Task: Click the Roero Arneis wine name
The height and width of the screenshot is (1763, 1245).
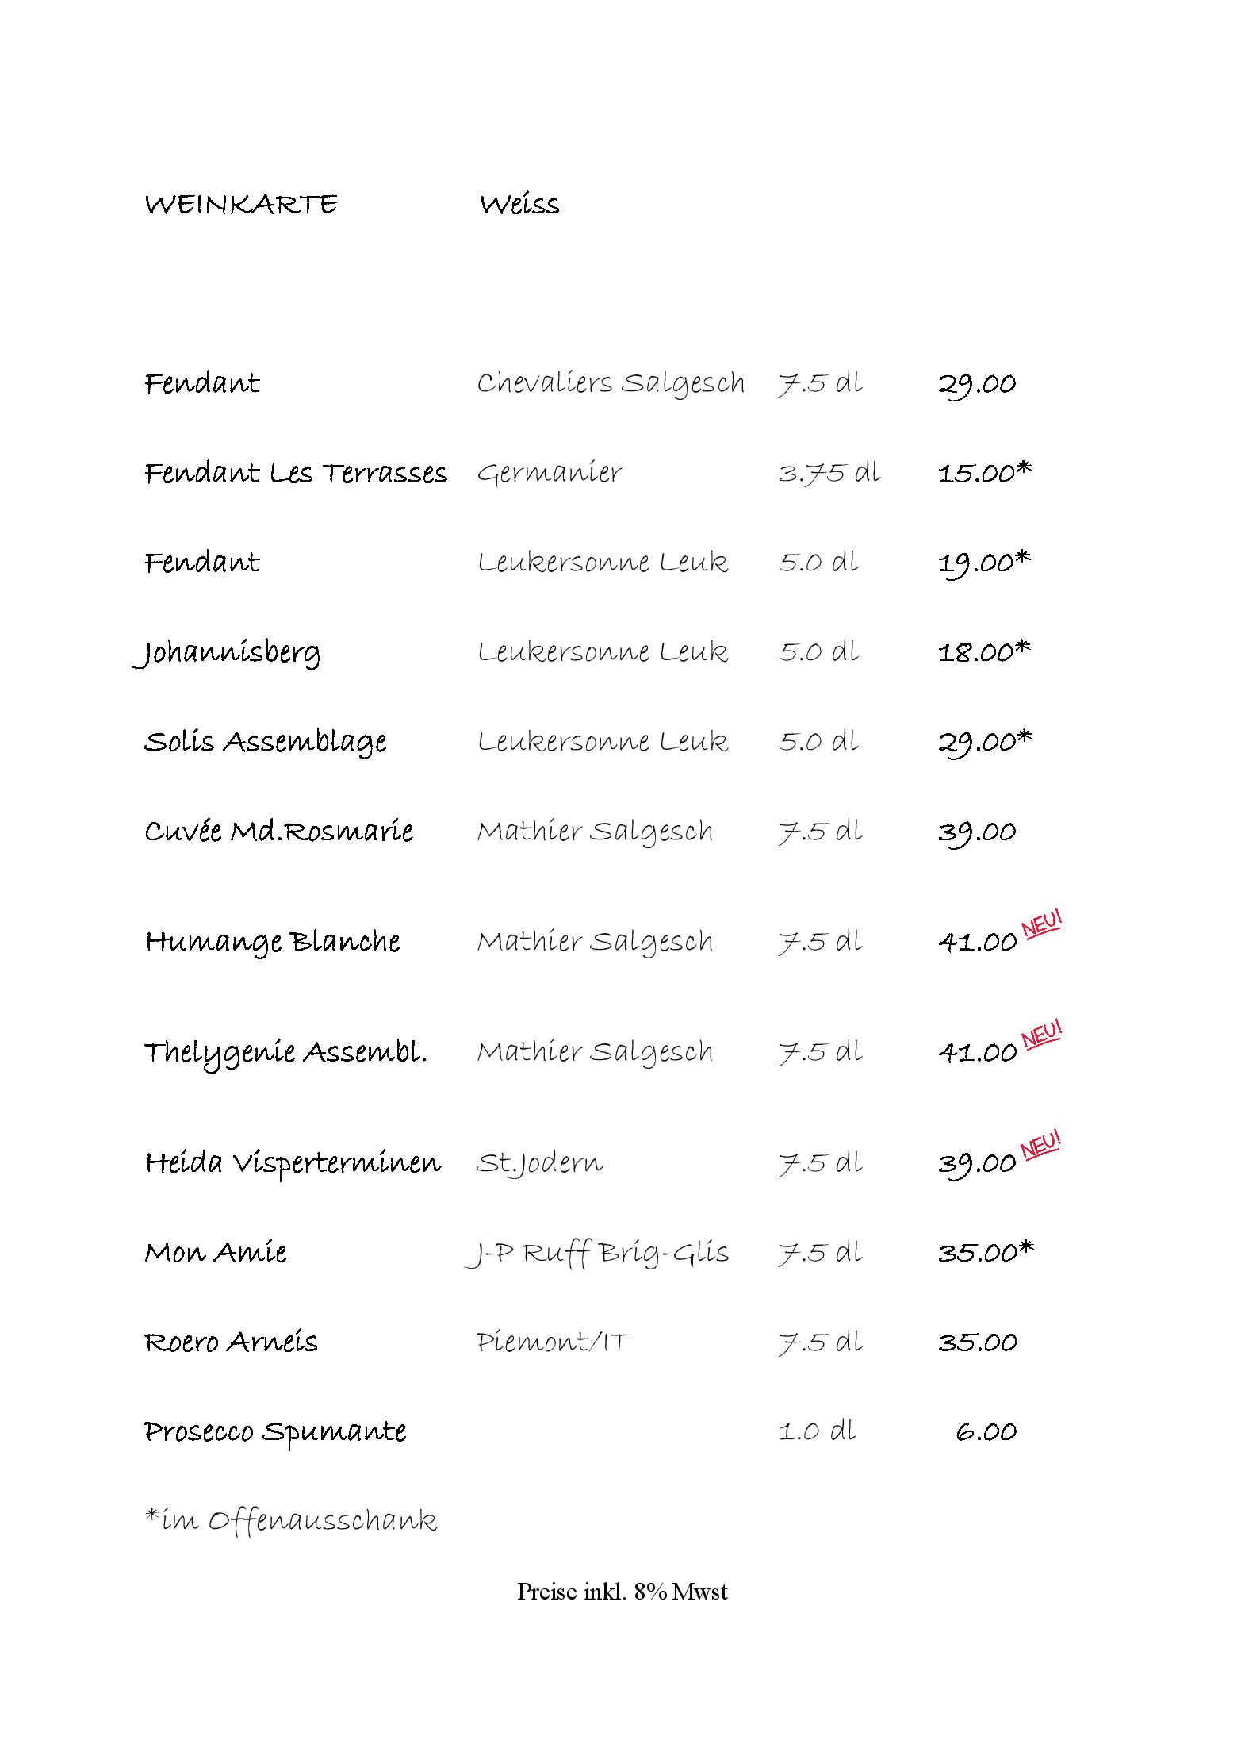Action: click(231, 1342)
